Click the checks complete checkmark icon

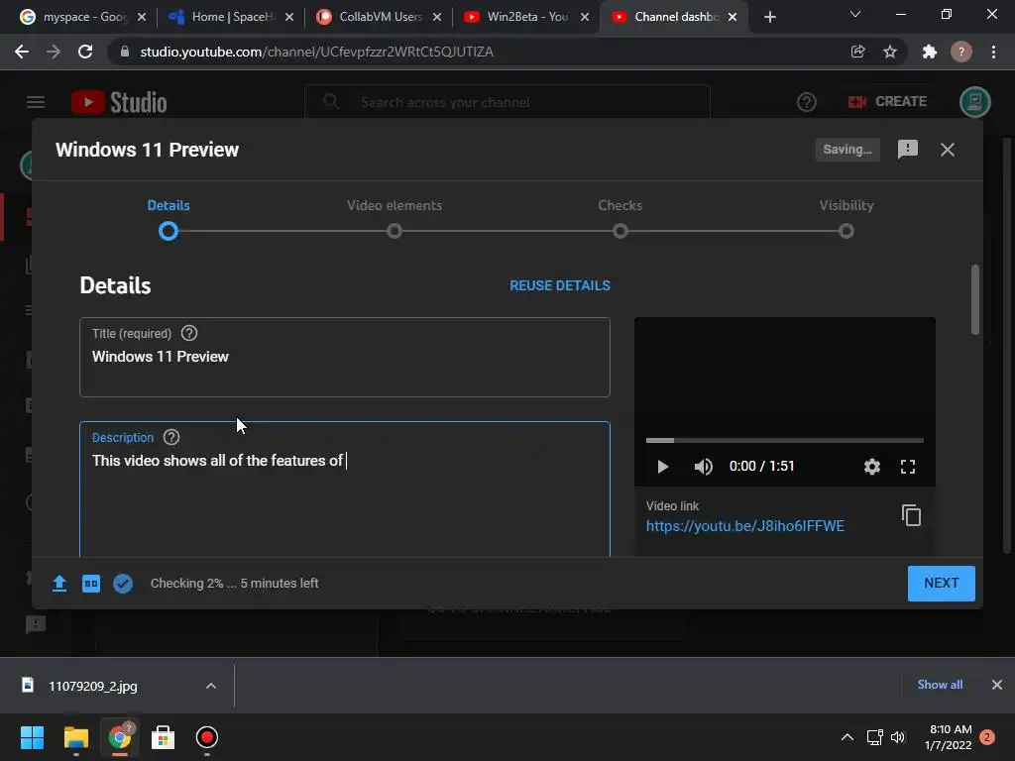point(123,584)
